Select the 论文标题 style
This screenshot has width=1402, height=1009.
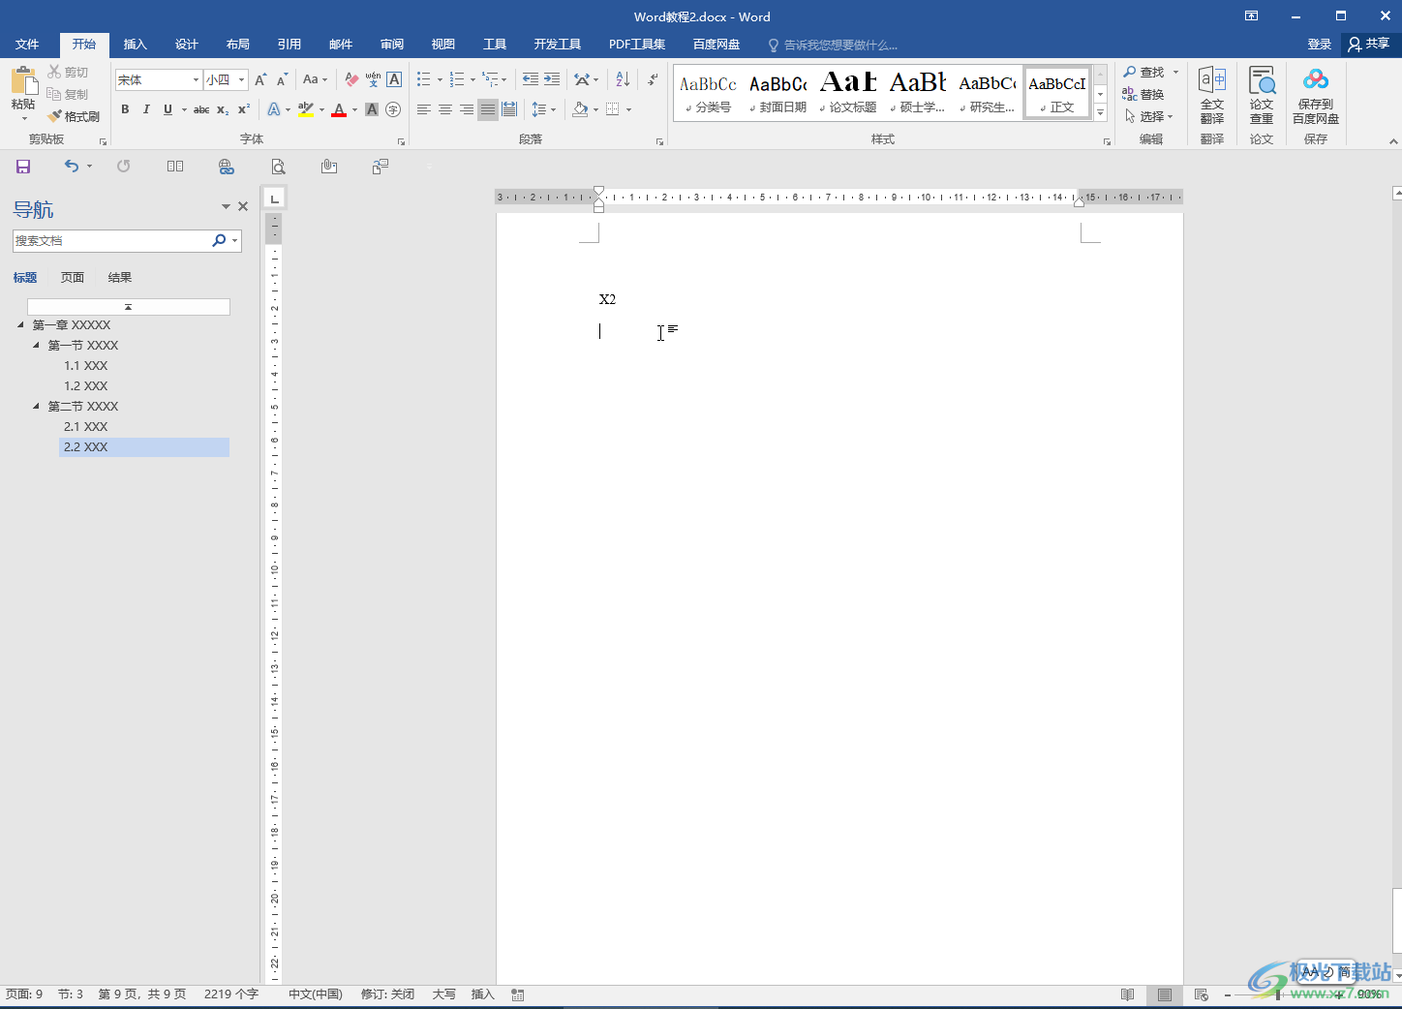point(848,93)
